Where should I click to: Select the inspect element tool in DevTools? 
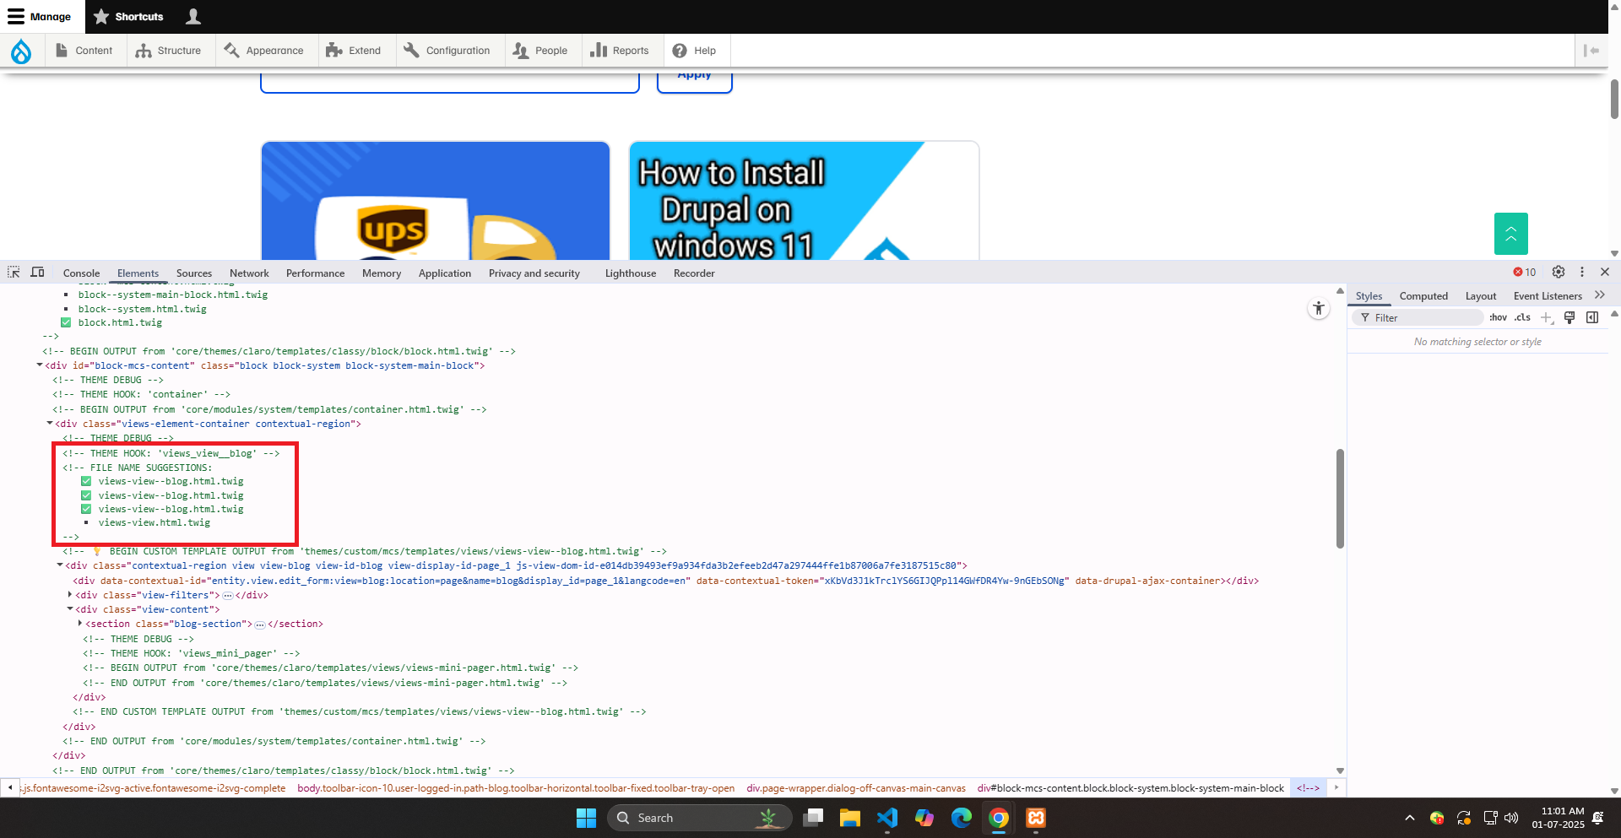13,272
